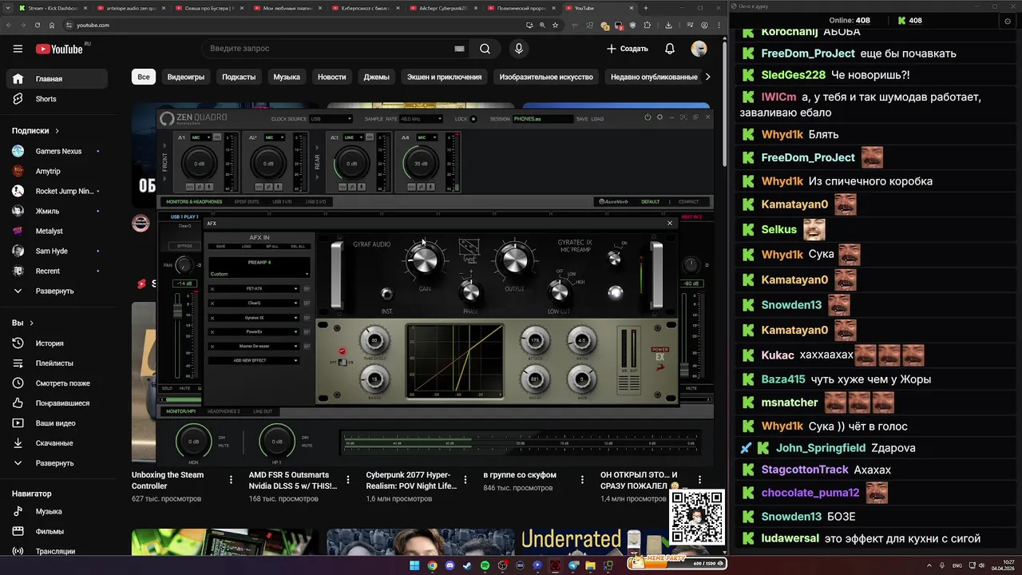Flip the PowerEx OFF/ON switch
This screenshot has height=575, width=1022.
(343, 362)
